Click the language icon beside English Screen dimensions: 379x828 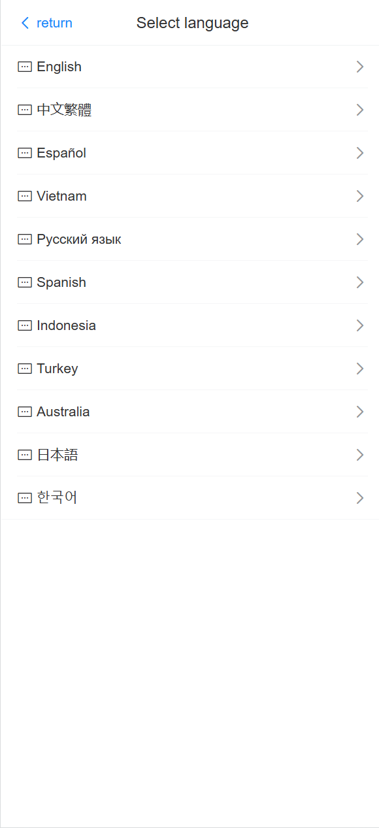click(x=25, y=67)
